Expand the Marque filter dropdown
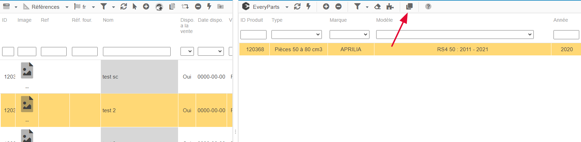Viewport: 581px width, 142px height. pyautogui.click(x=349, y=34)
